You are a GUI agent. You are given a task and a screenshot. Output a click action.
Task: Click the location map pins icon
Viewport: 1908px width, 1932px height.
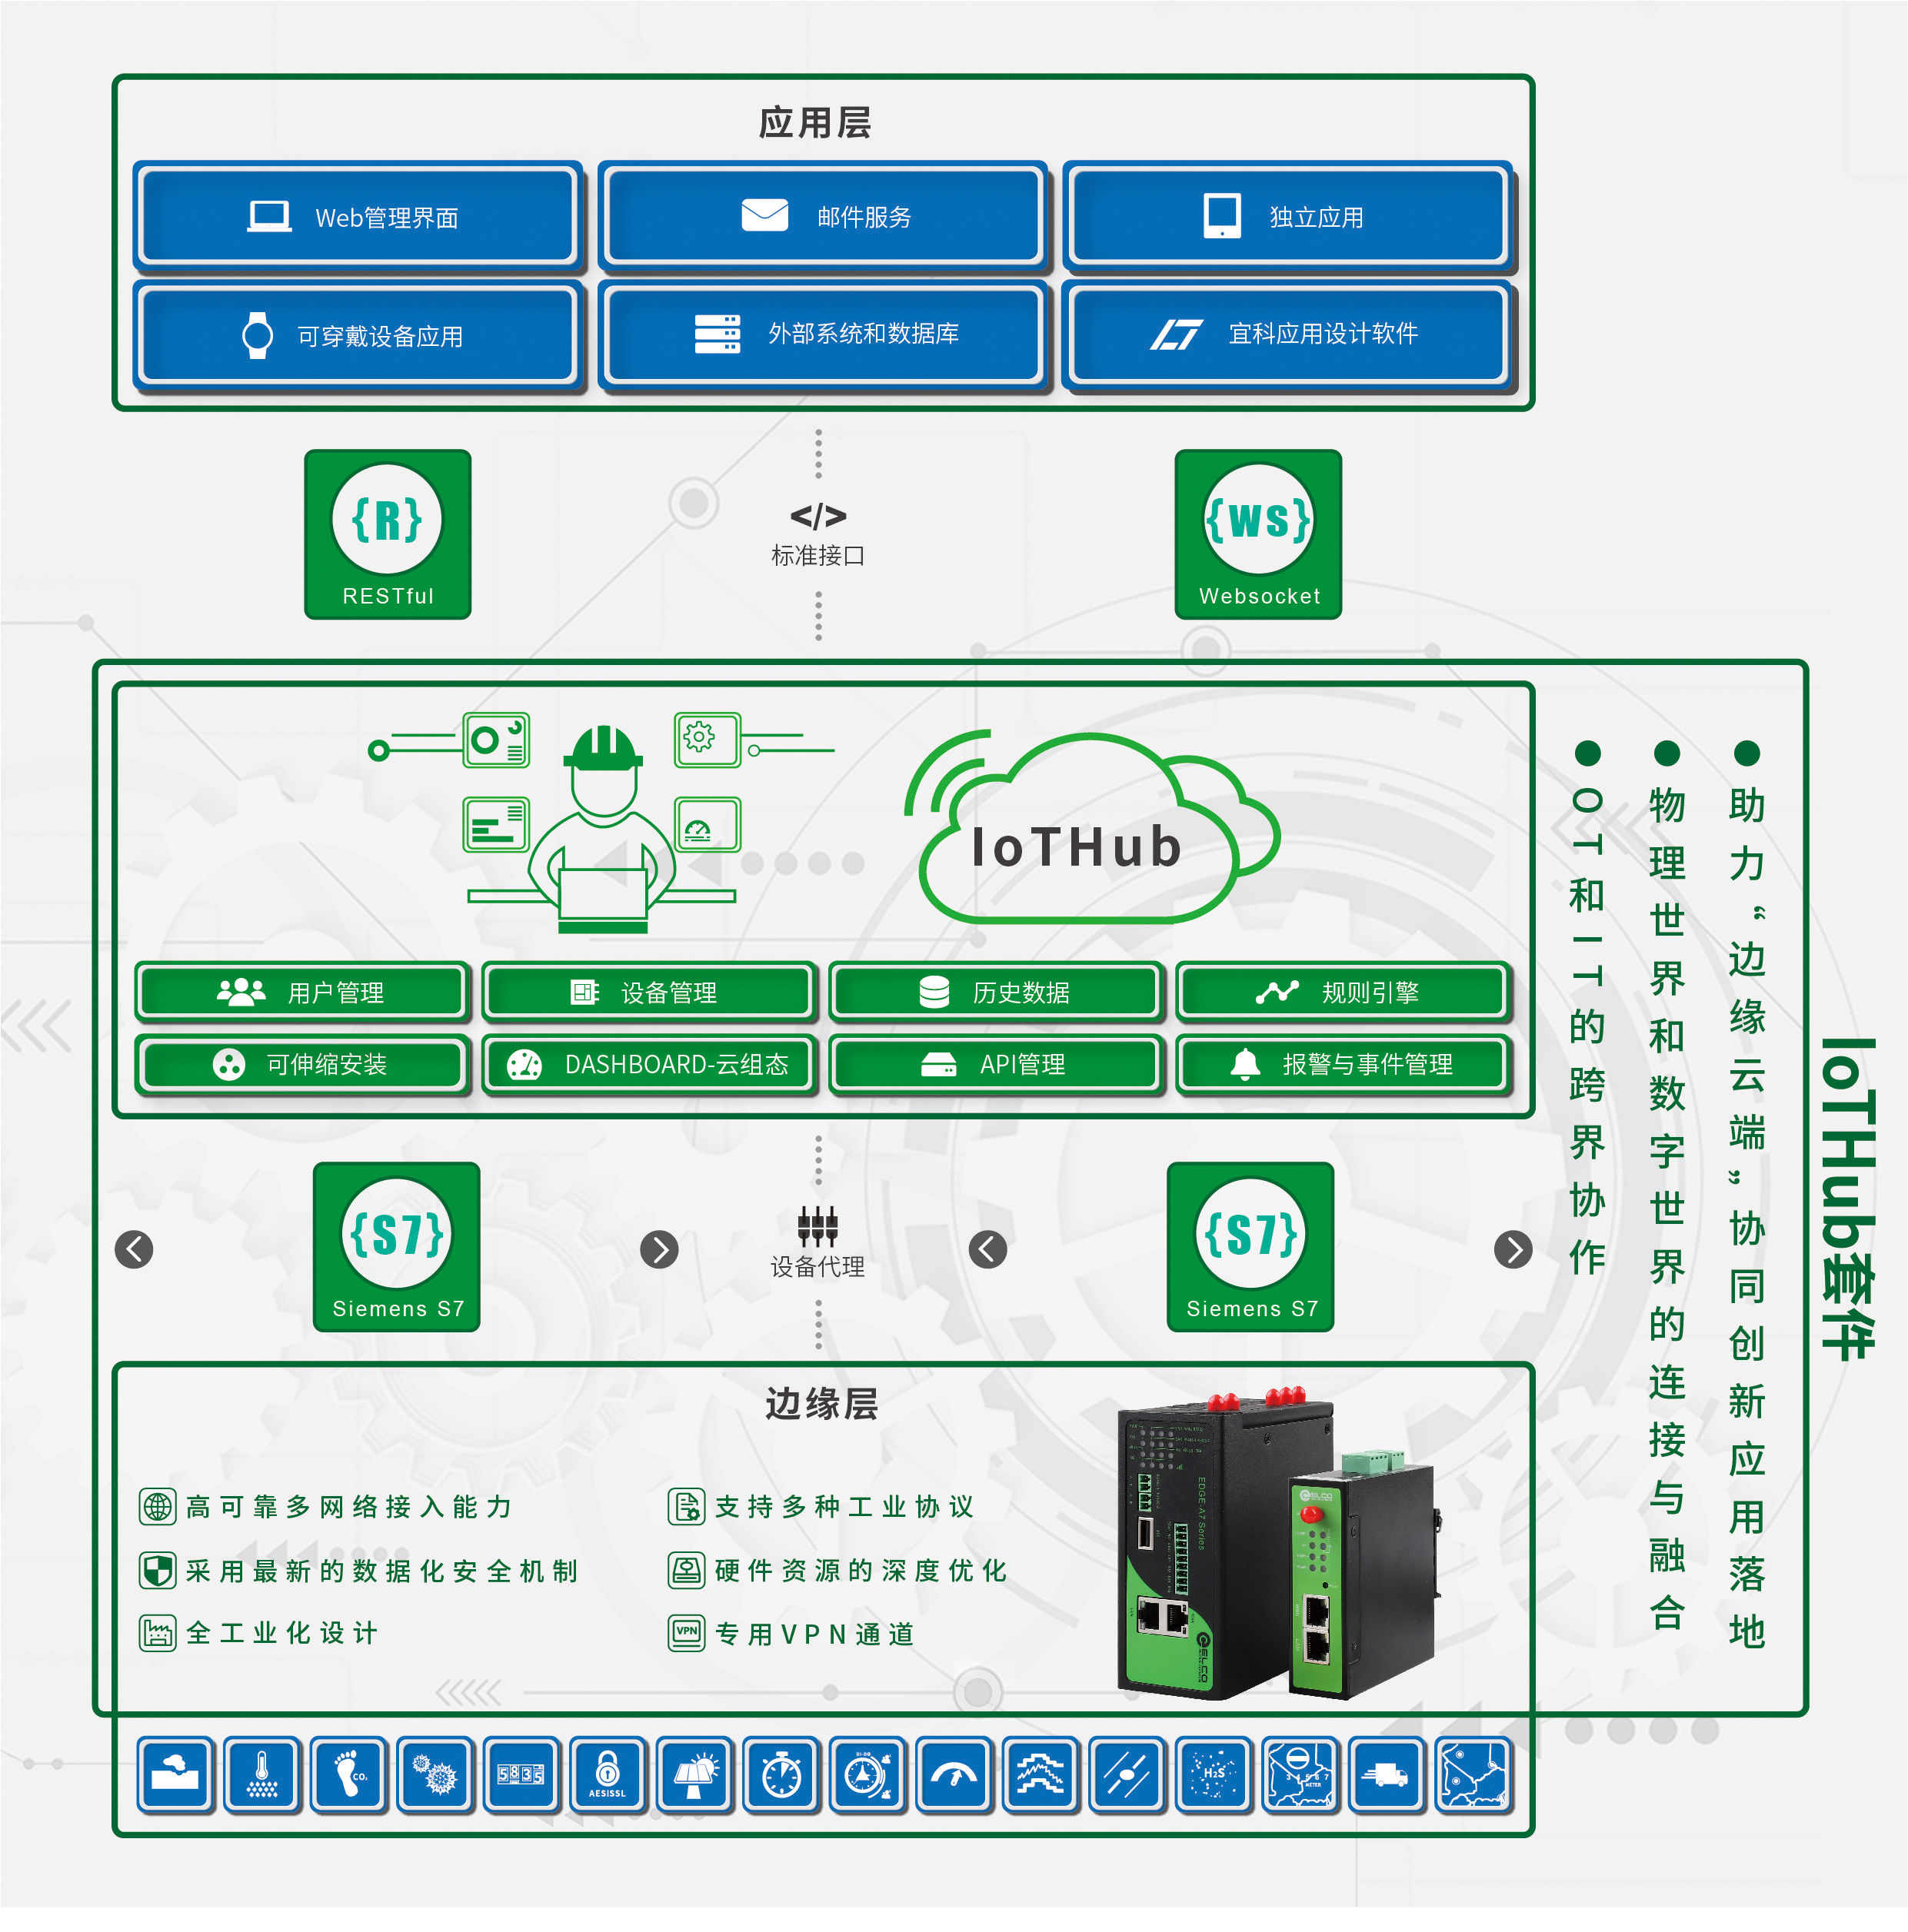click(x=1473, y=1775)
